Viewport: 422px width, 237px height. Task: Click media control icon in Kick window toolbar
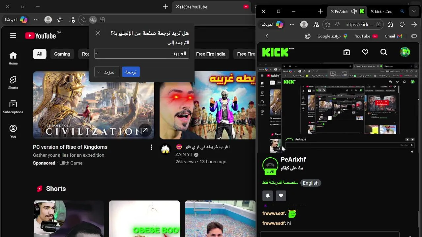(x=316, y=24)
